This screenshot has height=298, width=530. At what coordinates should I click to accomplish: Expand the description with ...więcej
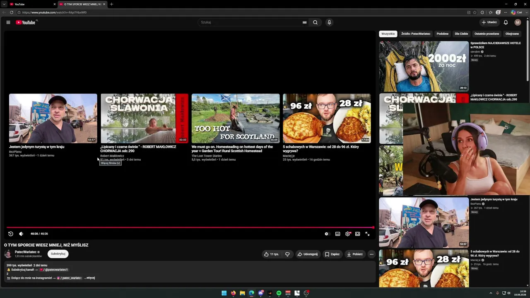(x=90, y=278)
